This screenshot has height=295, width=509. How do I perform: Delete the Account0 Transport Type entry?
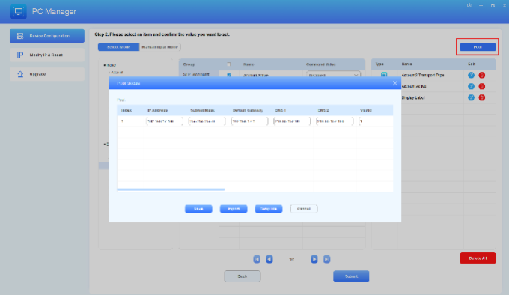[x=482, y=75]
